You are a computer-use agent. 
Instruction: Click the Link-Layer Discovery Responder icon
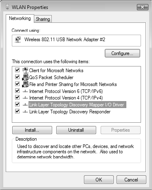[25, 112]
